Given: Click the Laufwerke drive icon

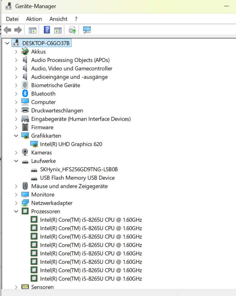Looking at the screenshot, I should [25, 162].
